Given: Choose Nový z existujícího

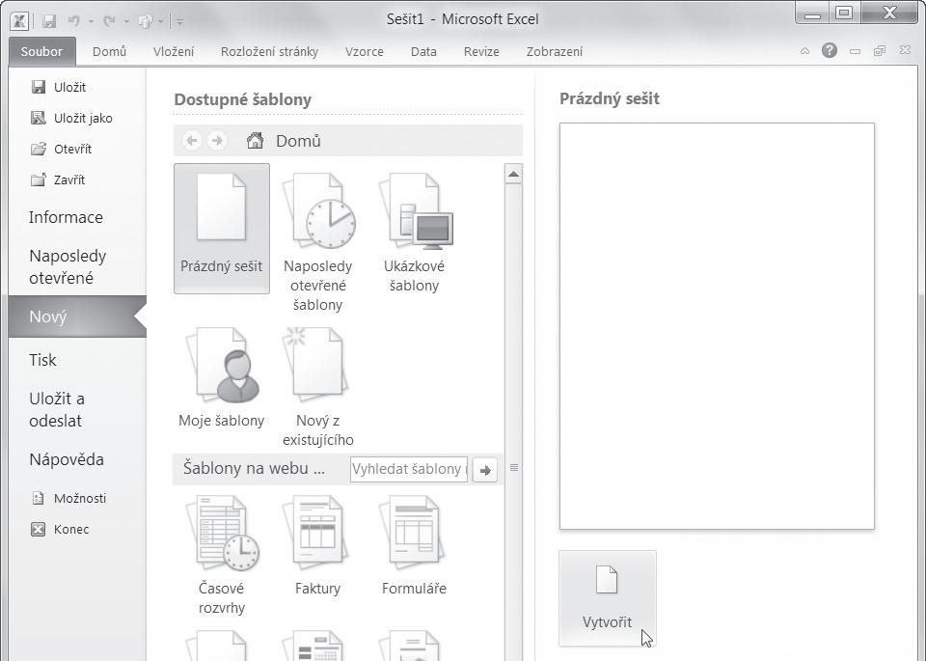Looking at the screenshot, I should [317, 388].
